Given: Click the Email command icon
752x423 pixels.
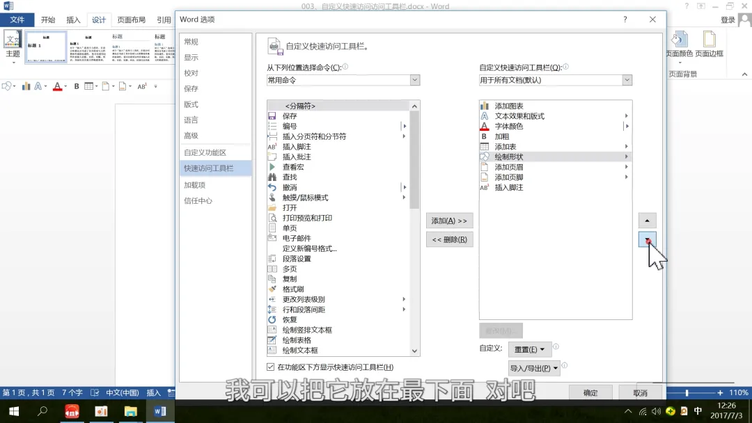Looking at the screenshot, I should click(272, 238).
